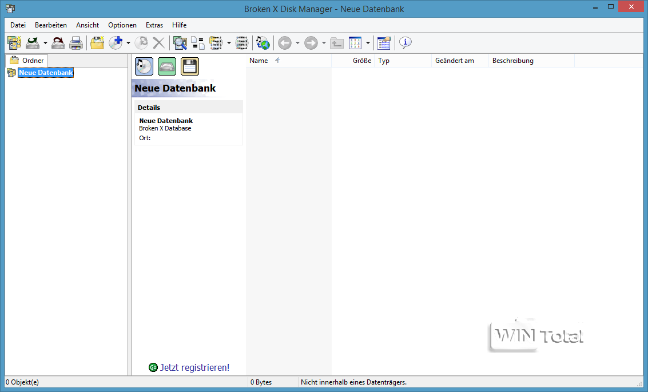Minimize the Broken X Disk Manager window
The image size is (648, 392).
point(595,7)
